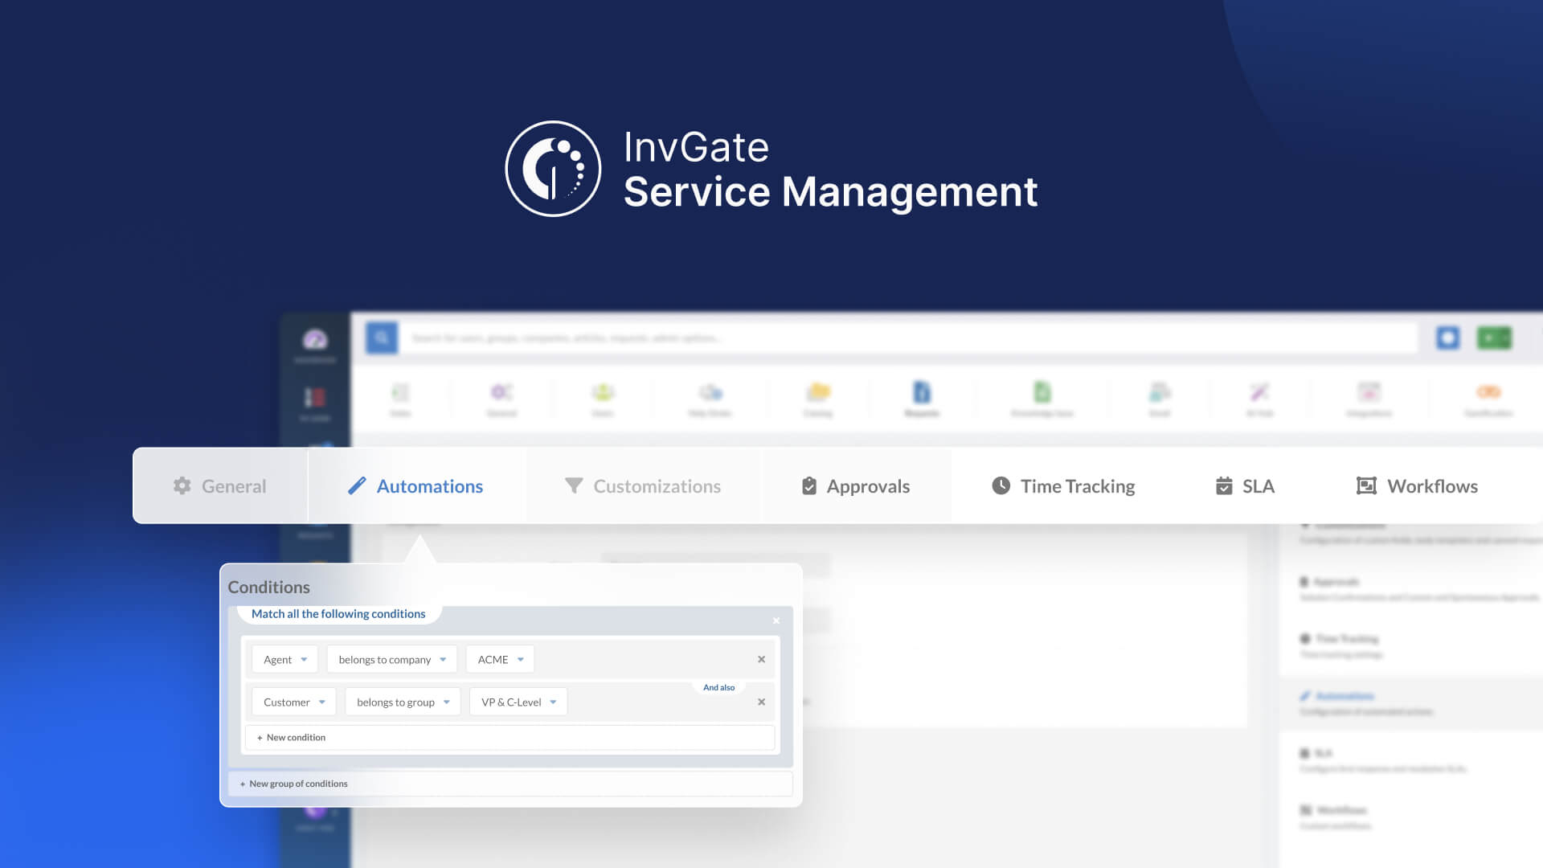
Task: Add a New group of conditions
Action: (294, 784)
